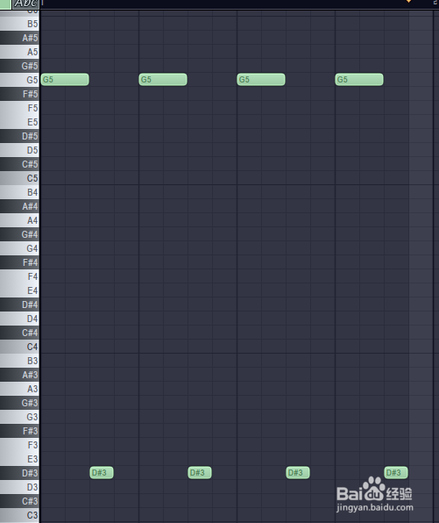Play the C#3 black key
Screen dimensions: 439x523
click(x=19, y=501)
